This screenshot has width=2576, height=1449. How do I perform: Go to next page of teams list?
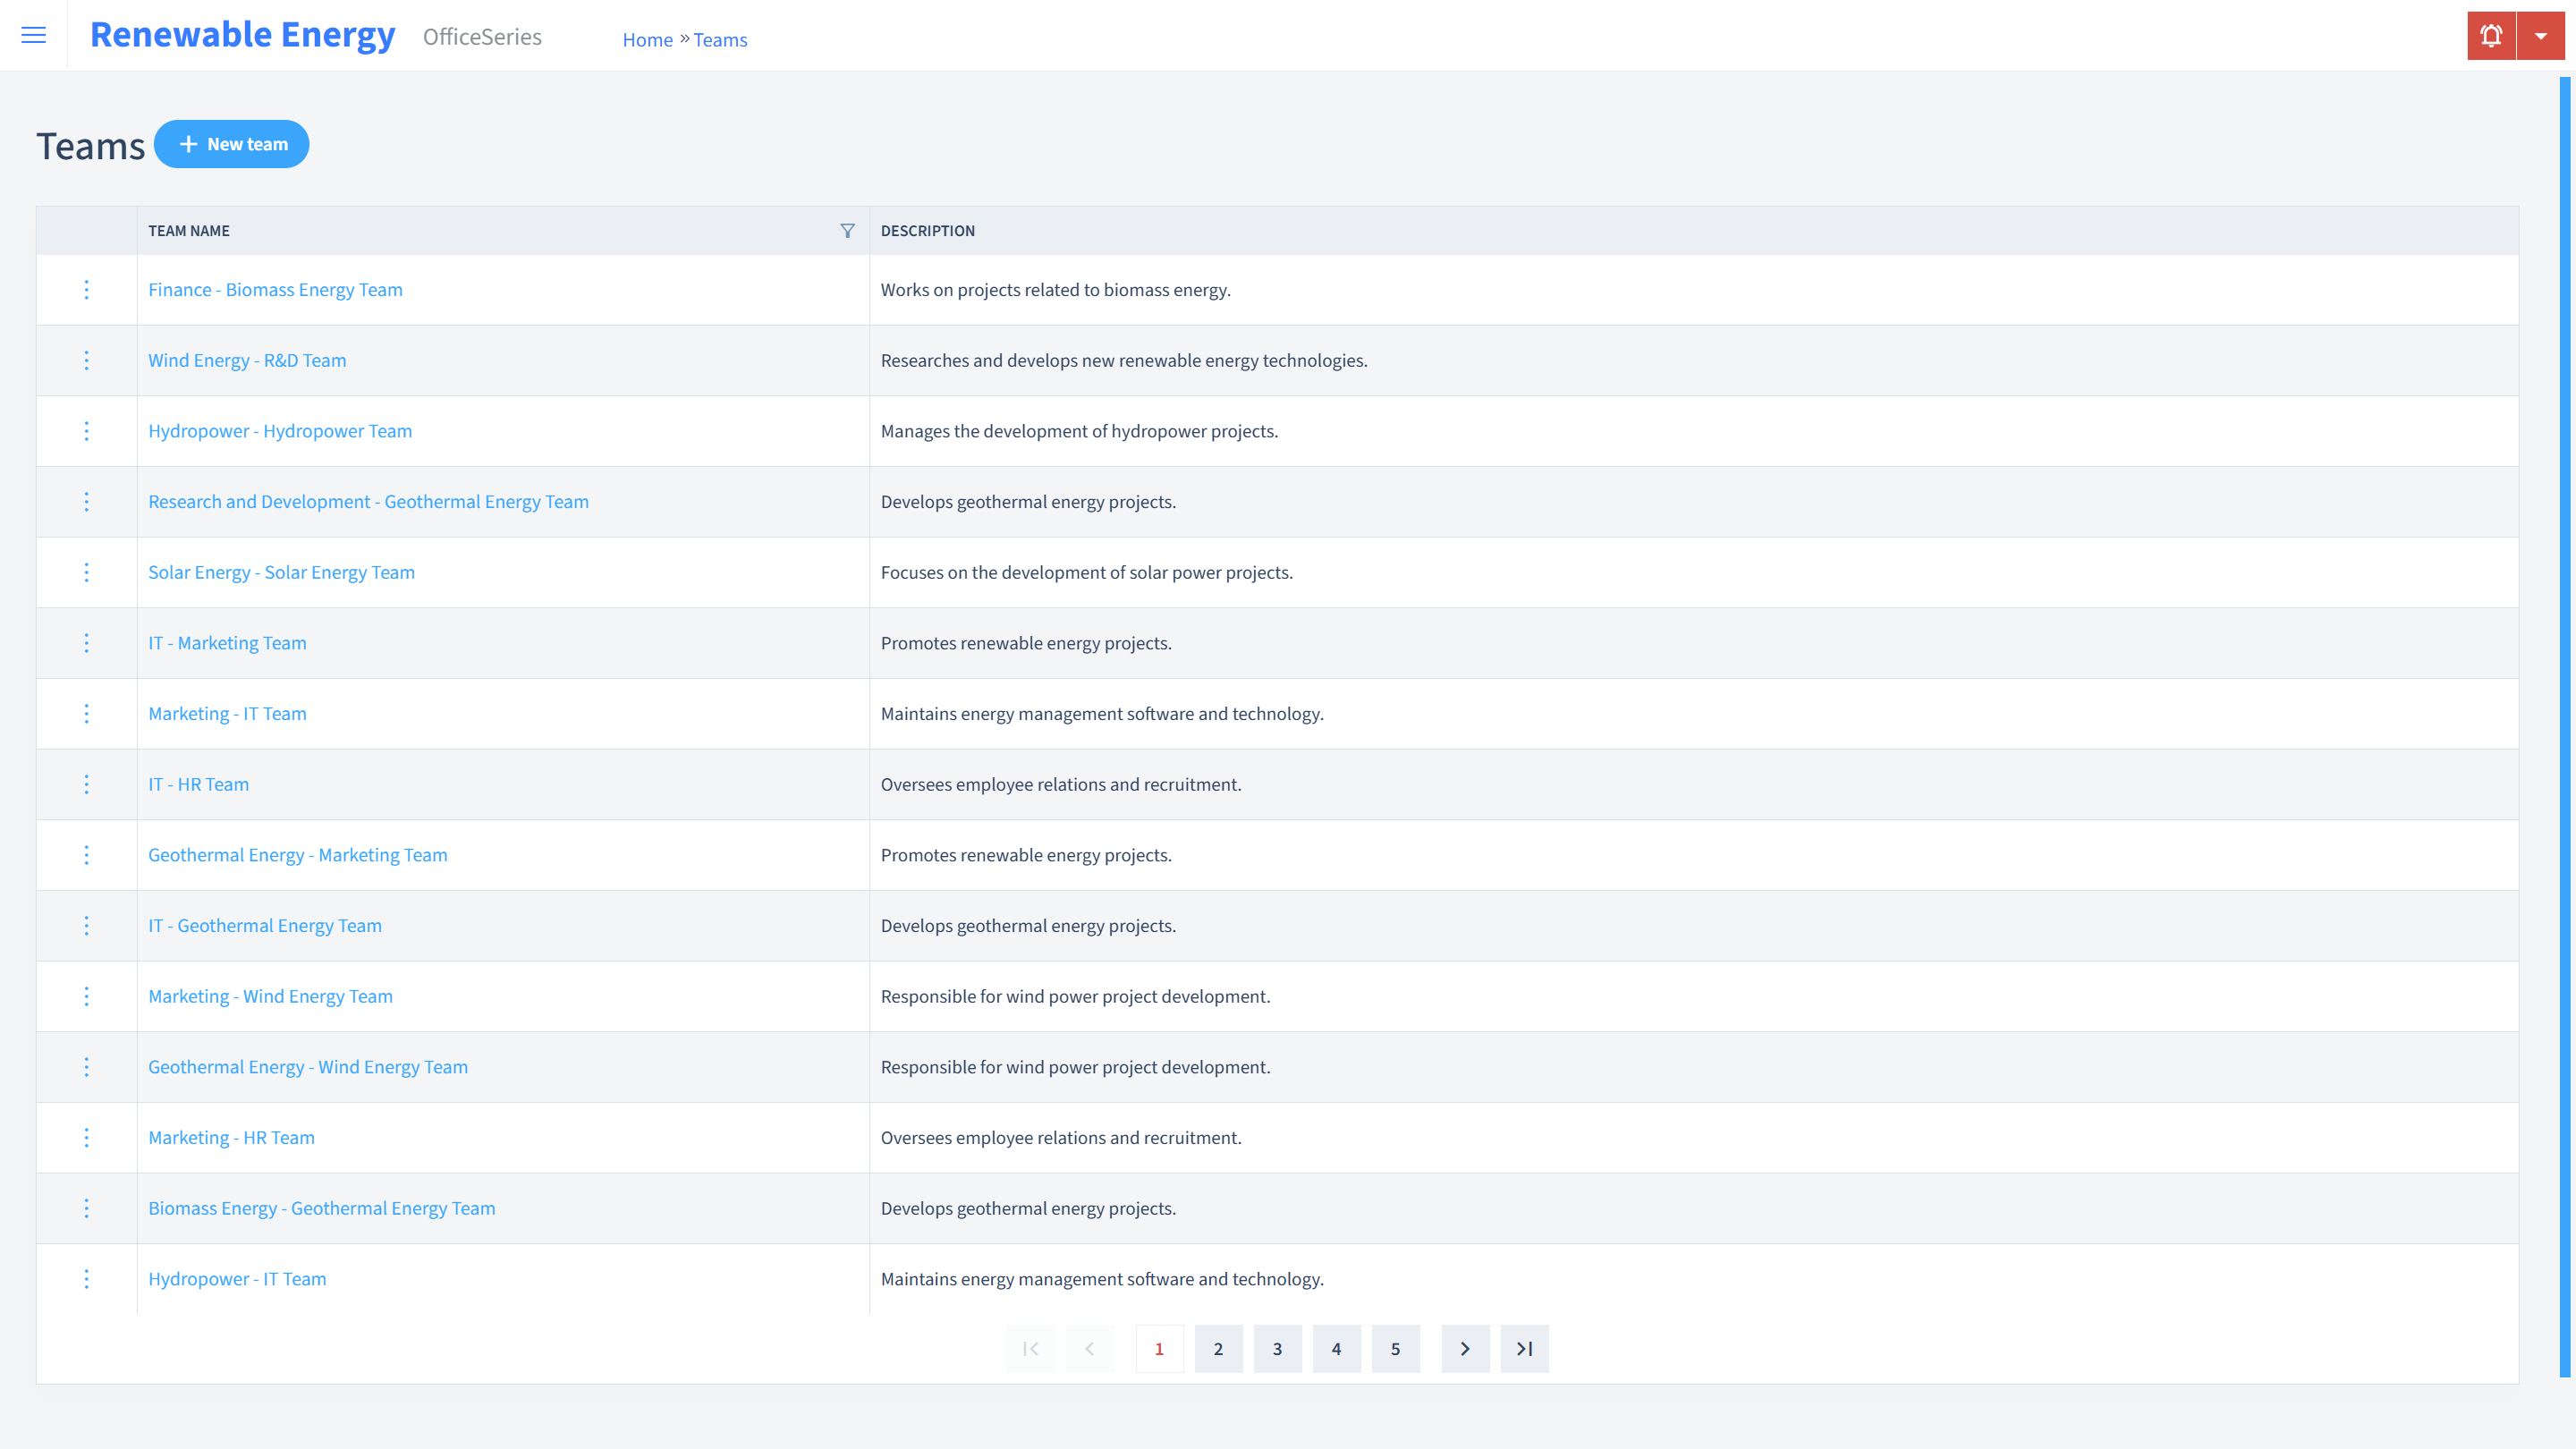1465,1348
